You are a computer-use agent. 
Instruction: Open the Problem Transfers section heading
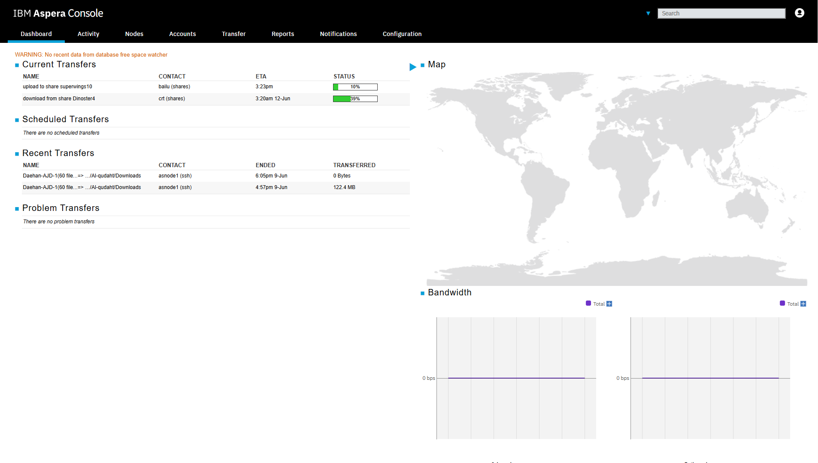61,208
